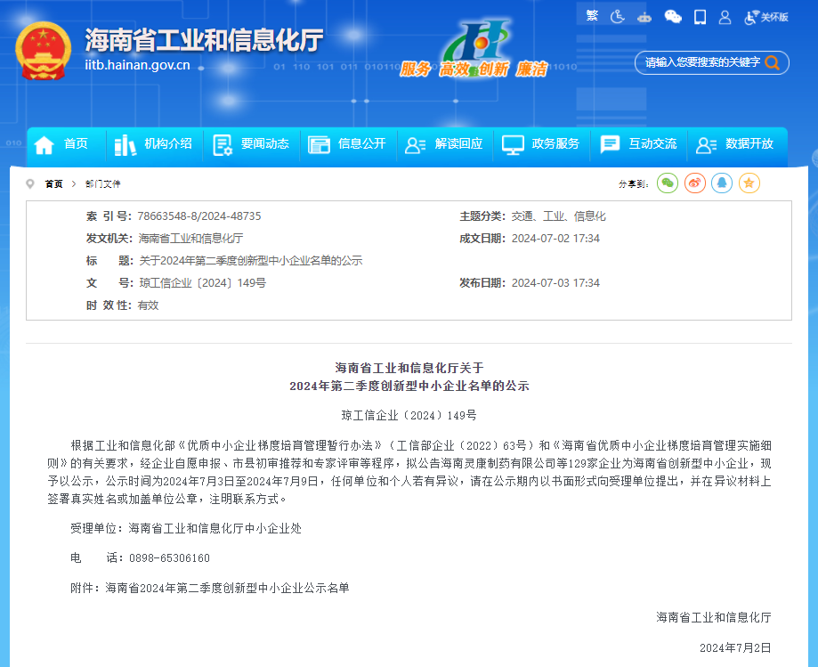
Task: Click the WeChat icon in header
Action: click(673, 16)
